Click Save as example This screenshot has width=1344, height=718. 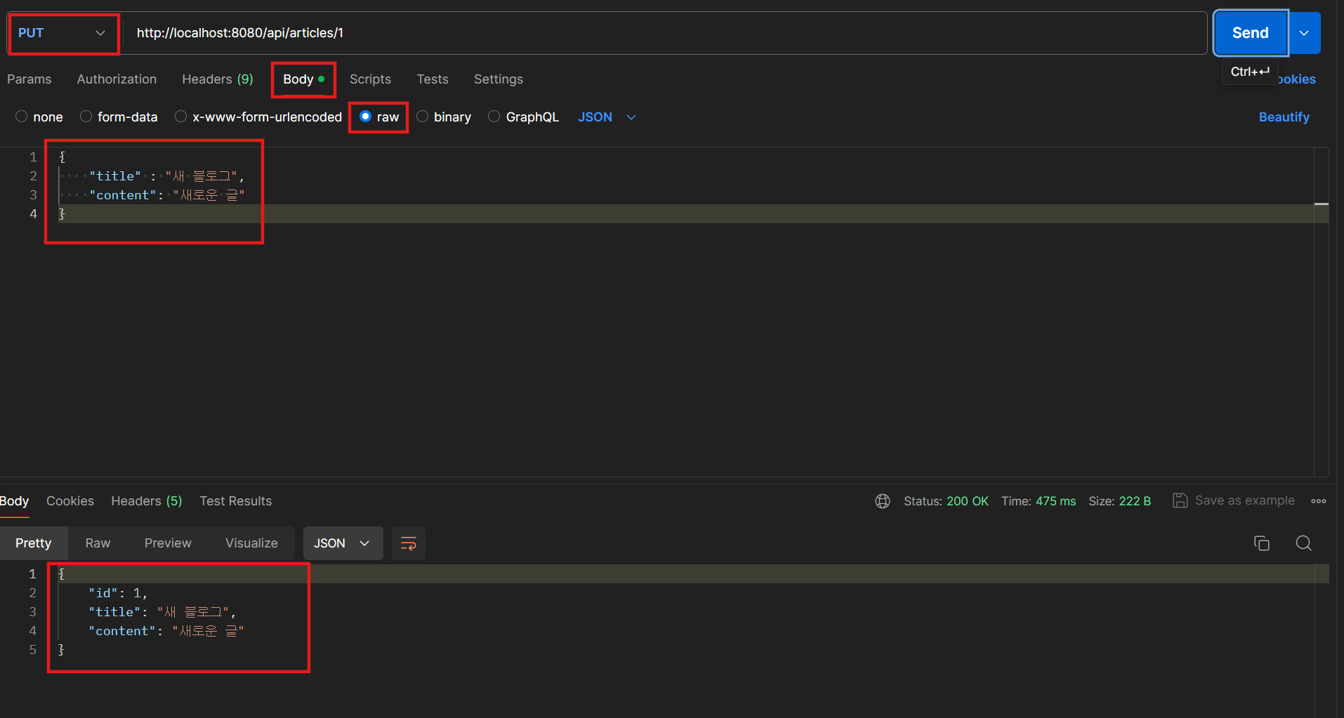click(1244, 500)
